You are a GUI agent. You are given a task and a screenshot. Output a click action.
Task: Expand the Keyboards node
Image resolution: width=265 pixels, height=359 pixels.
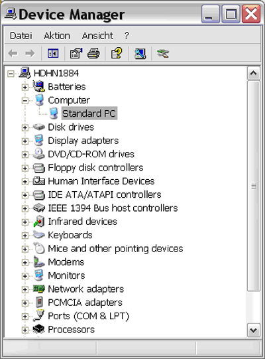25,236
